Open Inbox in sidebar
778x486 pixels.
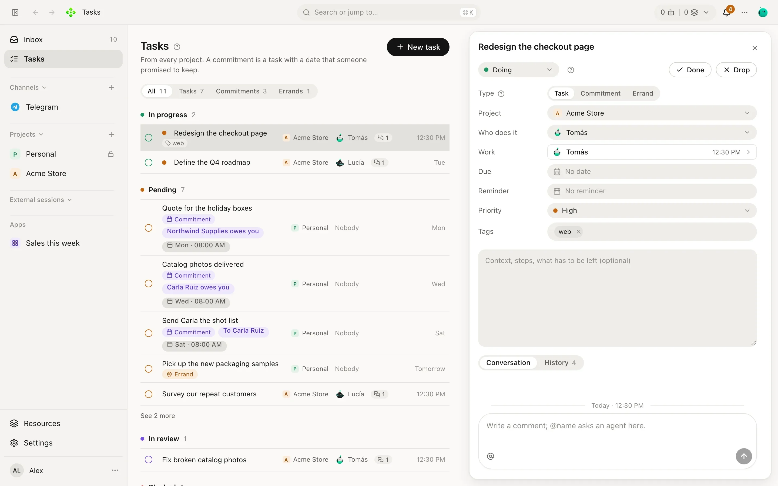pos(63,39)
